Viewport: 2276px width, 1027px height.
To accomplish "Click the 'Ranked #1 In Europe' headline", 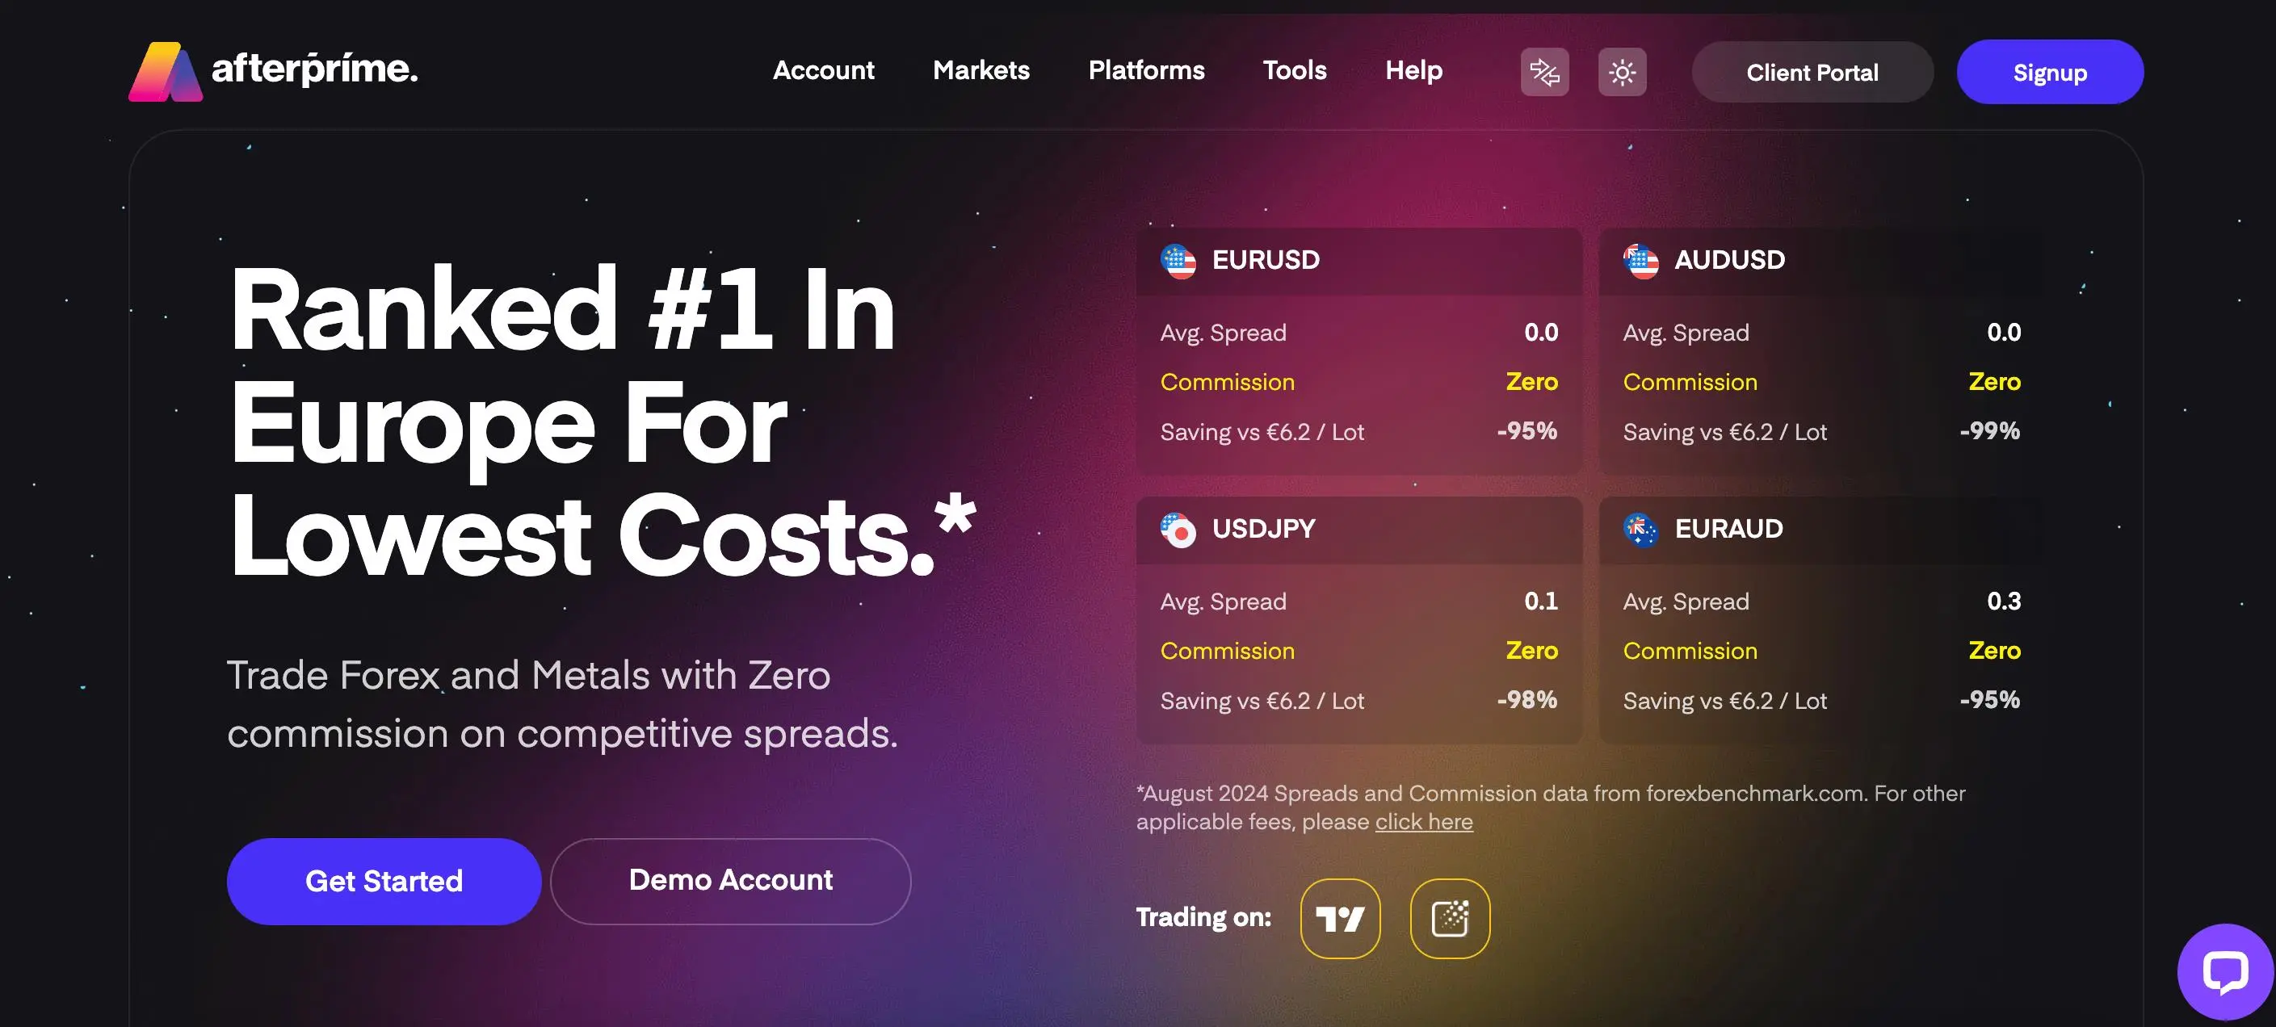I will [x=603, y=421].
